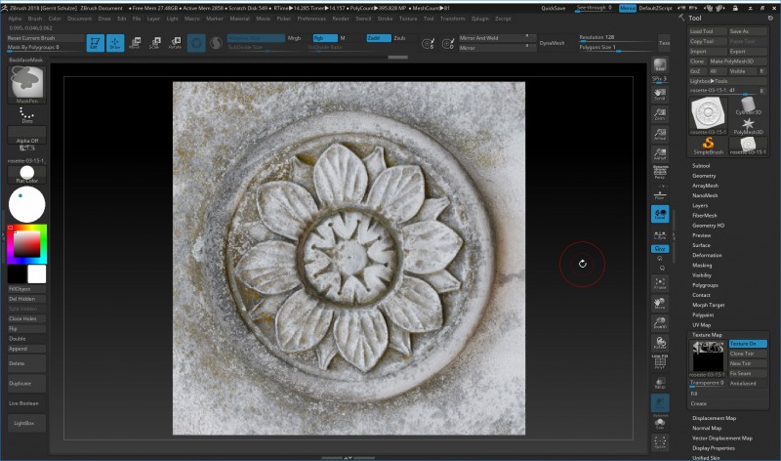Screen dimensions: 781x461
Task: Expand the Deformation section
Action: [x=707, y=255]
